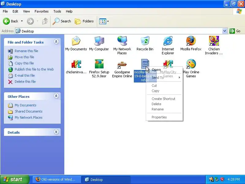Viewport: 245px width, 184px height.
Task: Select the Play Online Games icon
Action: coord(191,64)
